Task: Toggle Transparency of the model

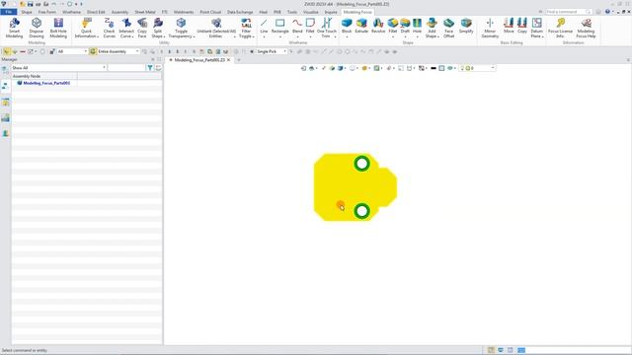Action: tap(181, 29)
